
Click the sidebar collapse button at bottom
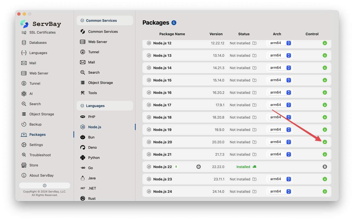(45, 185)
